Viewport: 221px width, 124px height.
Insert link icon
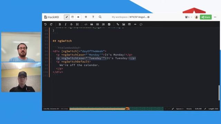118,24
